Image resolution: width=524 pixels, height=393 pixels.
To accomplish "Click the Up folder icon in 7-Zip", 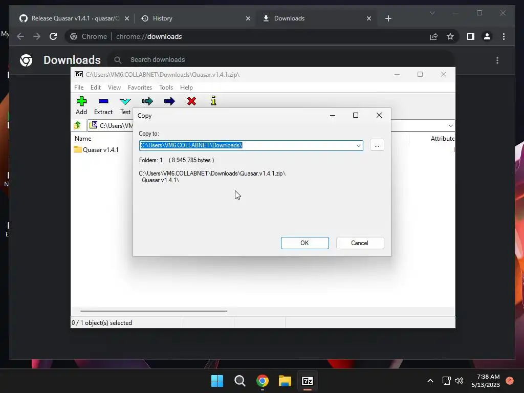I will (78, 125).
